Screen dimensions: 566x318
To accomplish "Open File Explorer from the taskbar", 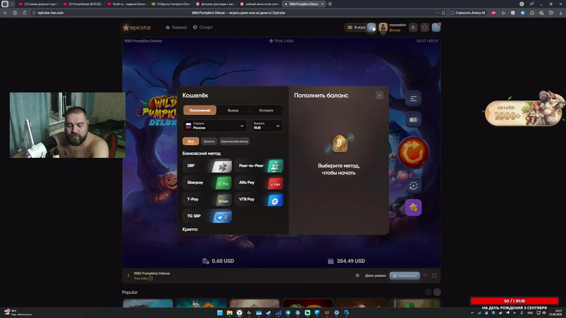I will (229, 313).
